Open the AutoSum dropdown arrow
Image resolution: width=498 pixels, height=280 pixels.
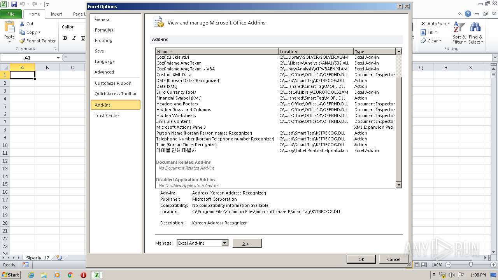[449, 24]
